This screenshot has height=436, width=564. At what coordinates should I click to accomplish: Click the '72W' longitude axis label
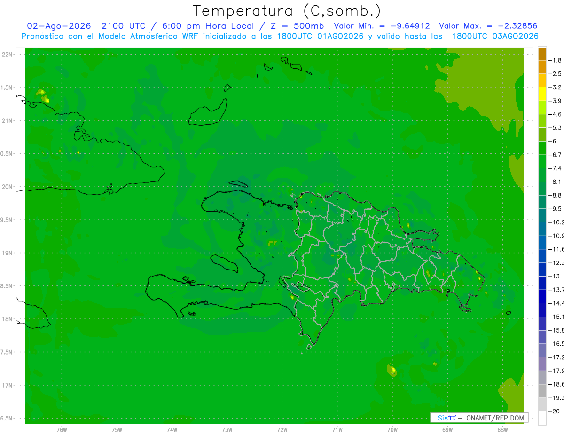coord(282,430)
